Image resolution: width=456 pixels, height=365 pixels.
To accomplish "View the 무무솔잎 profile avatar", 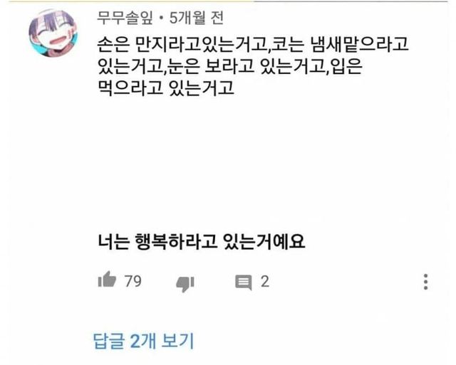I will pos(53,33).
